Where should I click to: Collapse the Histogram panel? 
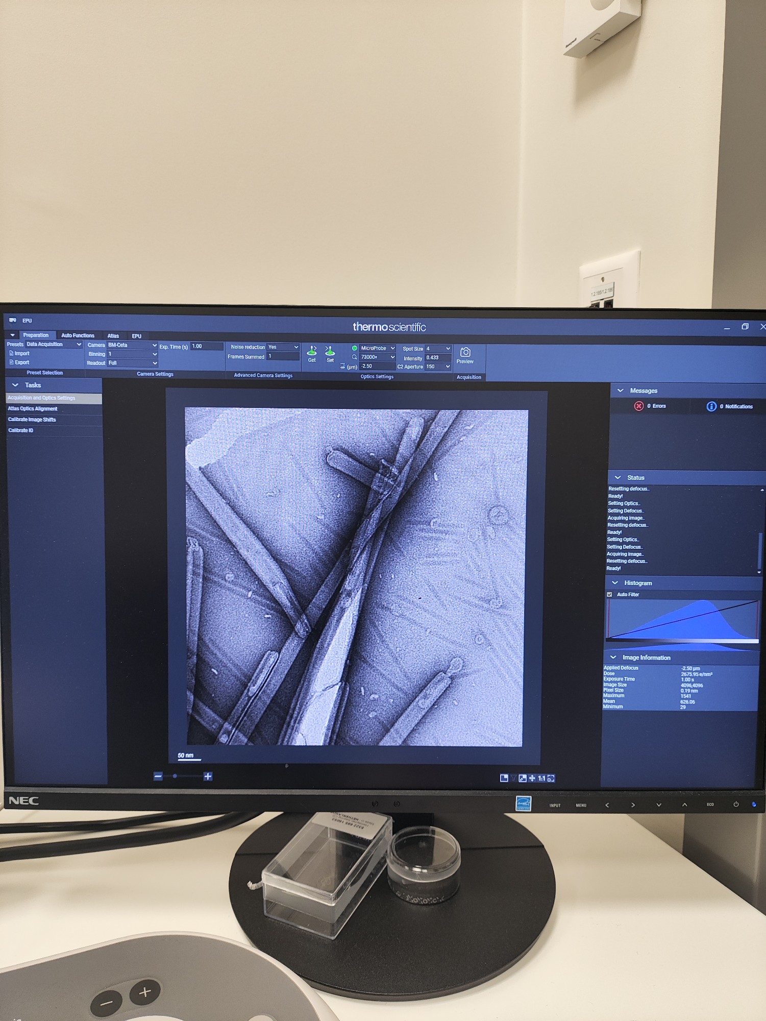[615, 582]
